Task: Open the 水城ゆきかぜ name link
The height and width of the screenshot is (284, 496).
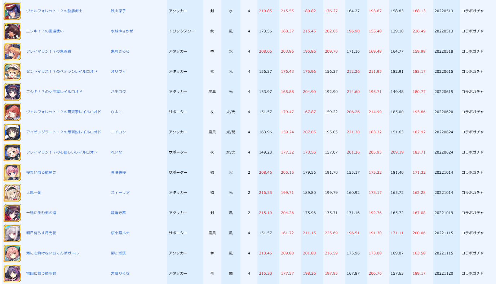Action: point(122,31)
